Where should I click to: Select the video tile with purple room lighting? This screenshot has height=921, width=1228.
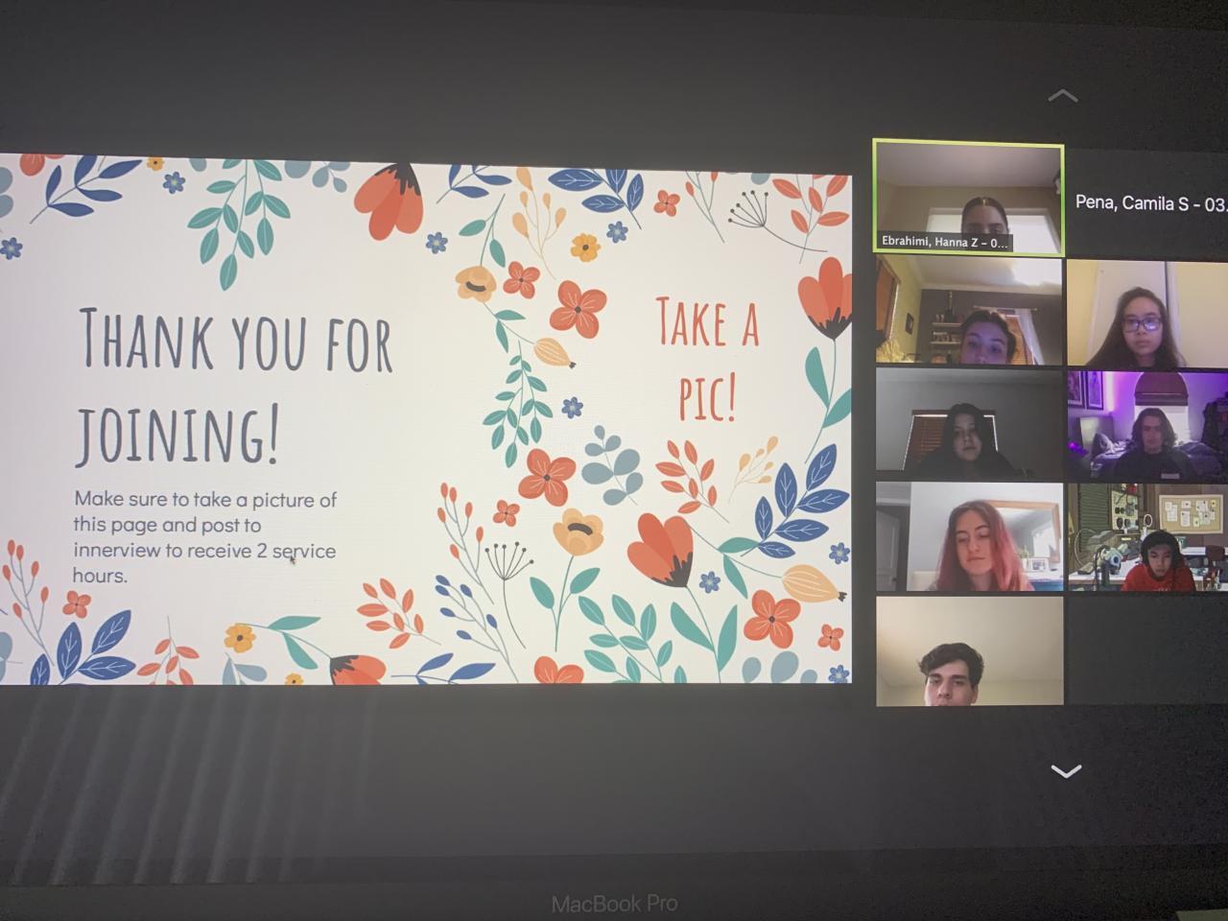pos(1148,426)
